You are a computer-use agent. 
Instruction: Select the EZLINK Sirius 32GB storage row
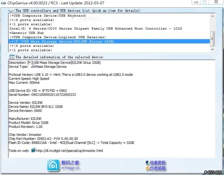pyautogui.click(x=109, y=42)
